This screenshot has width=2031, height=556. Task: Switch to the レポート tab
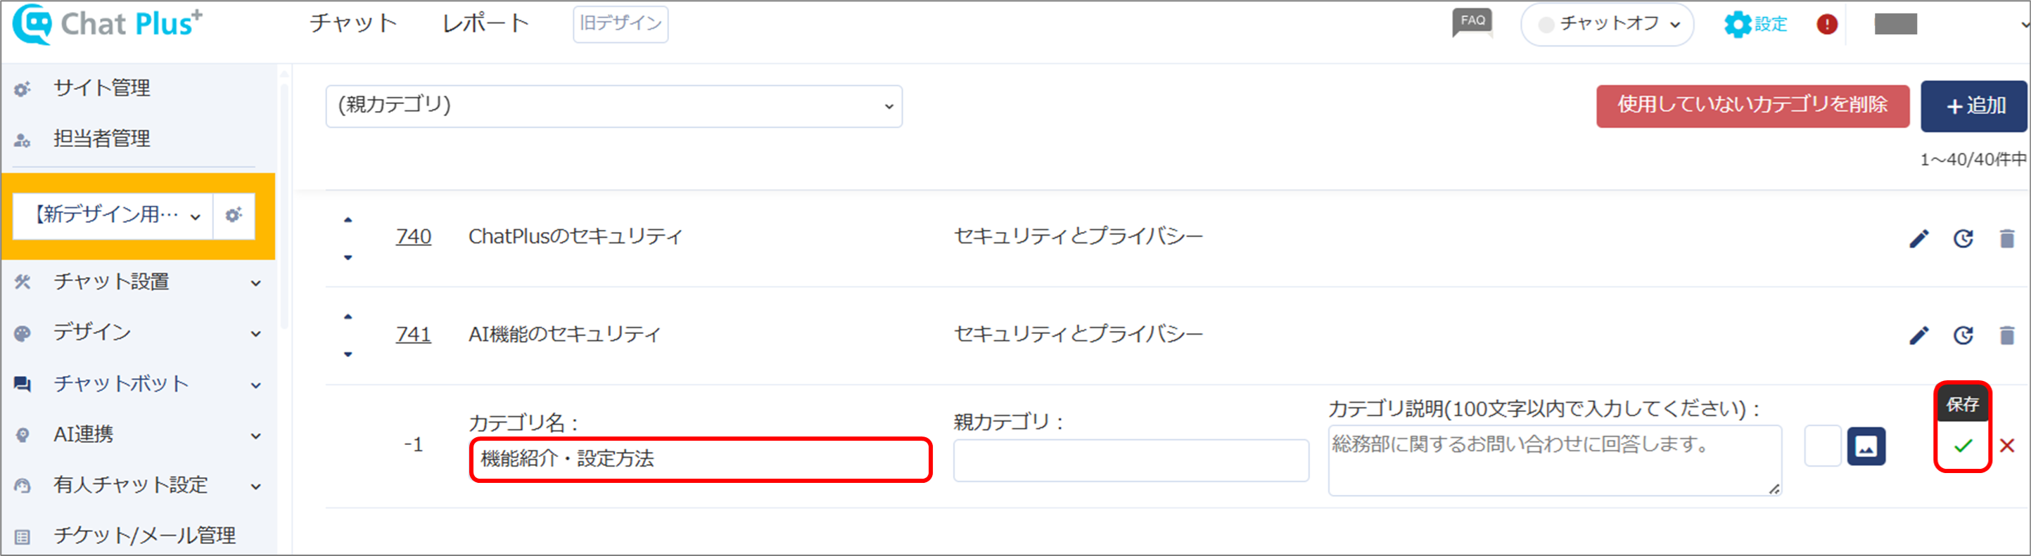tap(485, 24)
